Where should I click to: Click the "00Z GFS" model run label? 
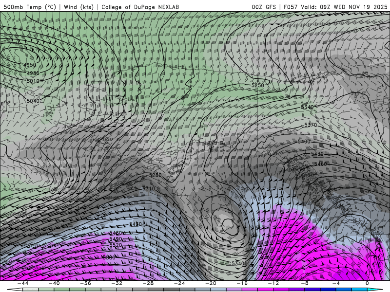264,7
